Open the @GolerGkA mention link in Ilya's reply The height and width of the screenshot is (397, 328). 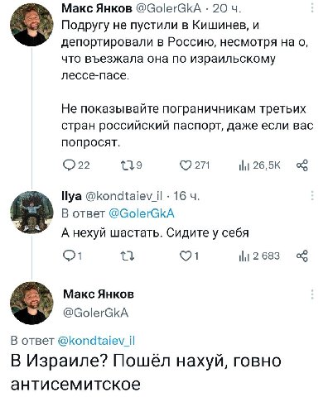pyautogui.click(x=142, y=213)
